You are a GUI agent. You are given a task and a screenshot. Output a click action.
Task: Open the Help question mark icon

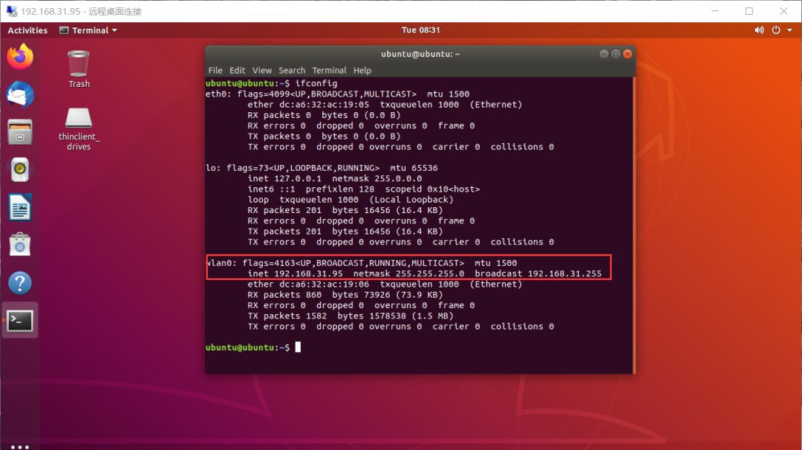pyautogui.click(x=20, y=283)
